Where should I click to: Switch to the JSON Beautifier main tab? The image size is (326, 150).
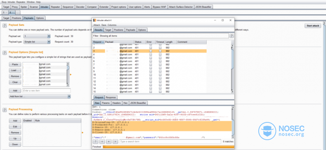point(203,7)
